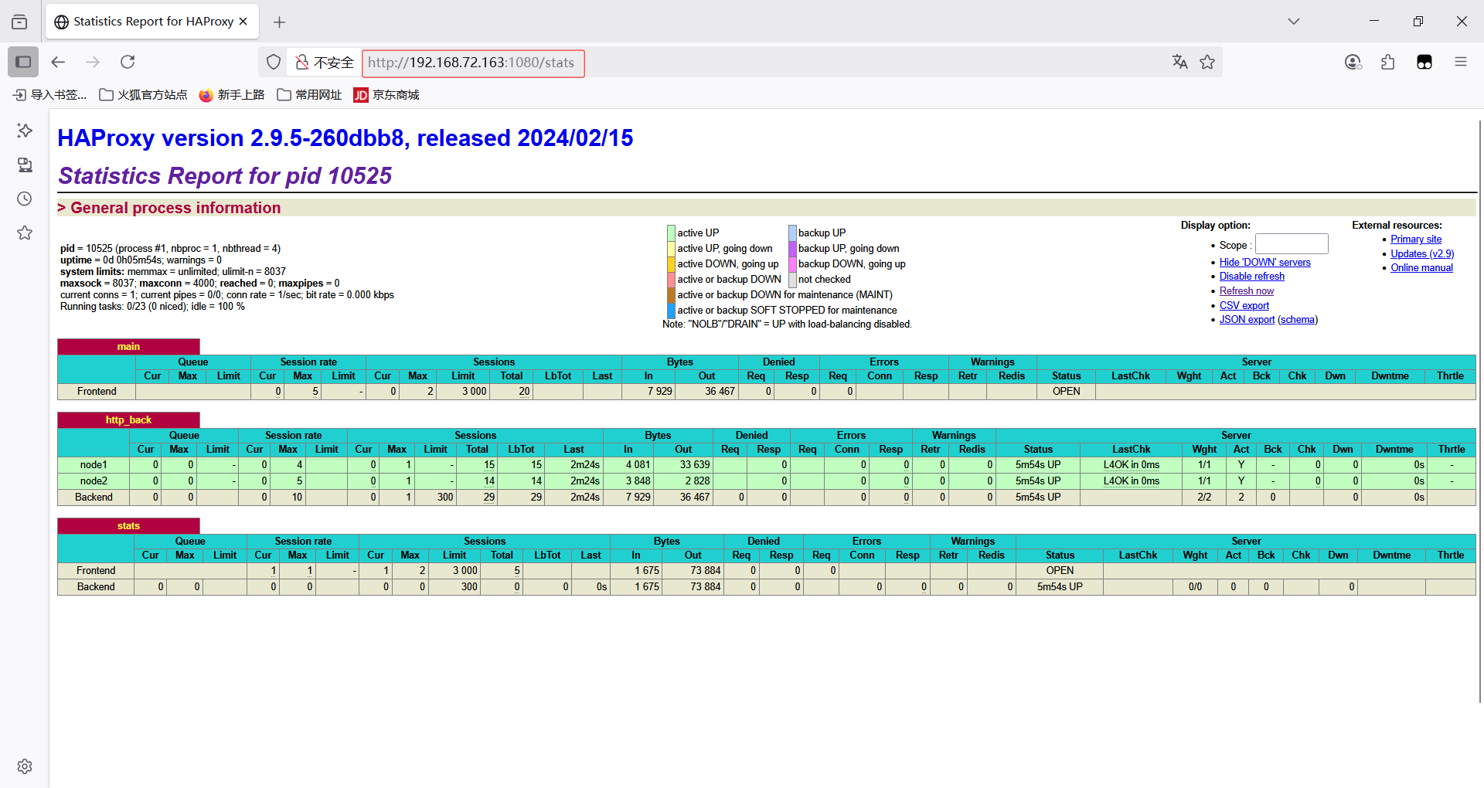Screen dimensions: 1484x788
Task: Click the 导入书签 bookmark item
Action: 49,95
